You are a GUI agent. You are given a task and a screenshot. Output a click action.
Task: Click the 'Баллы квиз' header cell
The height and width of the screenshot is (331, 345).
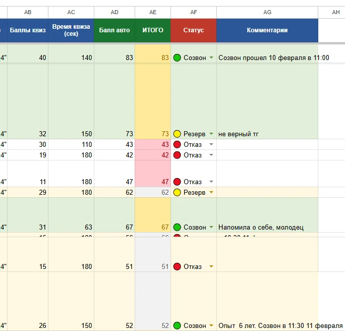pos(28,30)
